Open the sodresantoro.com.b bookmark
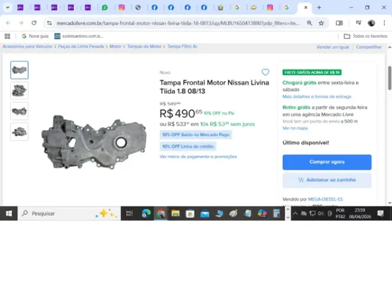Image resolution: width=392 pixels, height=295 pixels. point(79,36)
